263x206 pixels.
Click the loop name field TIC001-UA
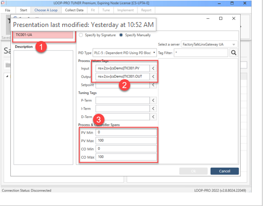[43, 35]
